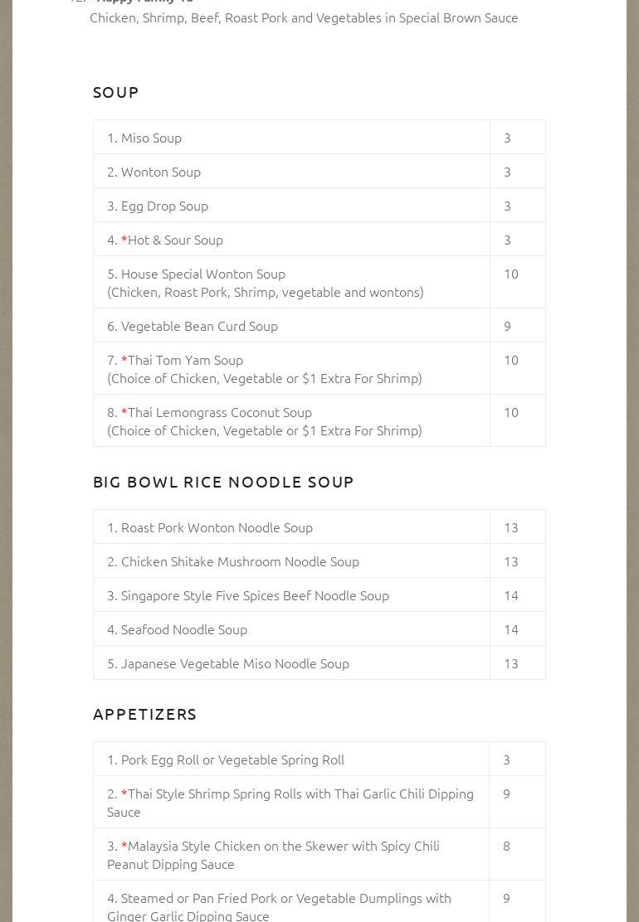The width and height of the screenshot is (639, 922).
Task: Select Roast Pork Wonton Noodle Soup
Action: (217, 527)
